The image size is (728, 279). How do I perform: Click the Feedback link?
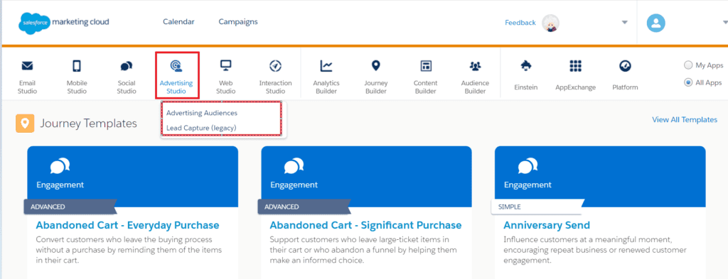click(x=520, y=23)
